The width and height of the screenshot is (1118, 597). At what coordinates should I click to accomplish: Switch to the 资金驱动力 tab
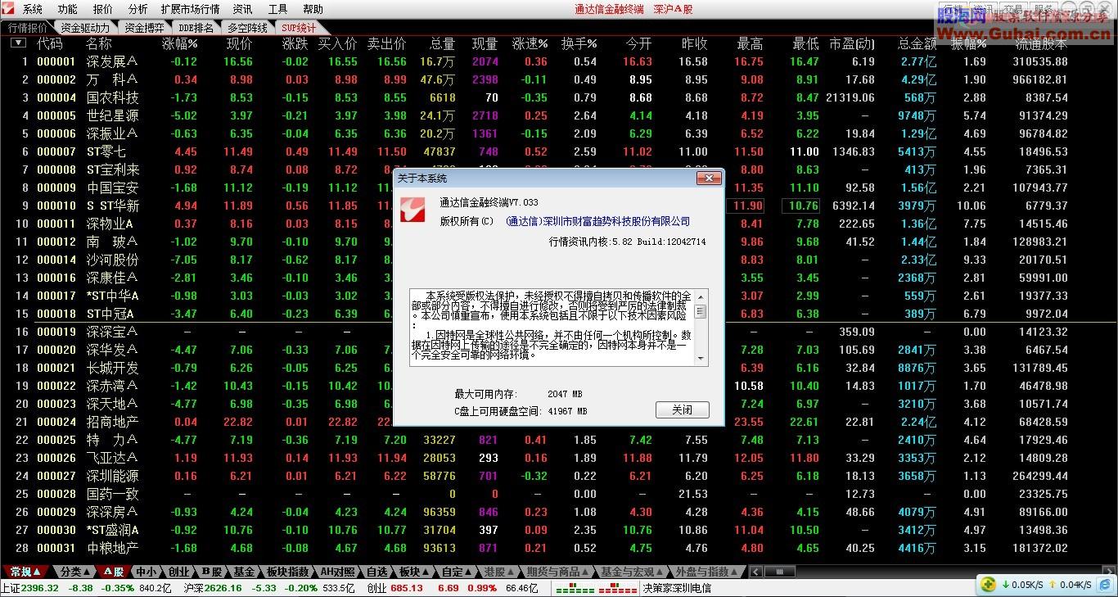[x=85, y=27]
